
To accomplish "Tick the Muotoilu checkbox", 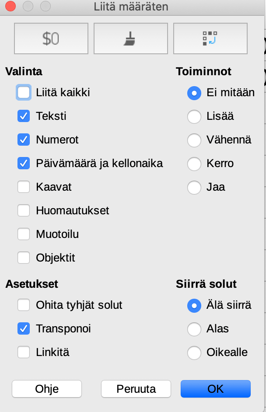I will (24, 234).
